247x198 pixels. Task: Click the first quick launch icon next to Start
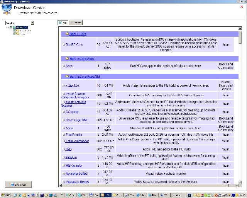point(15,195)
